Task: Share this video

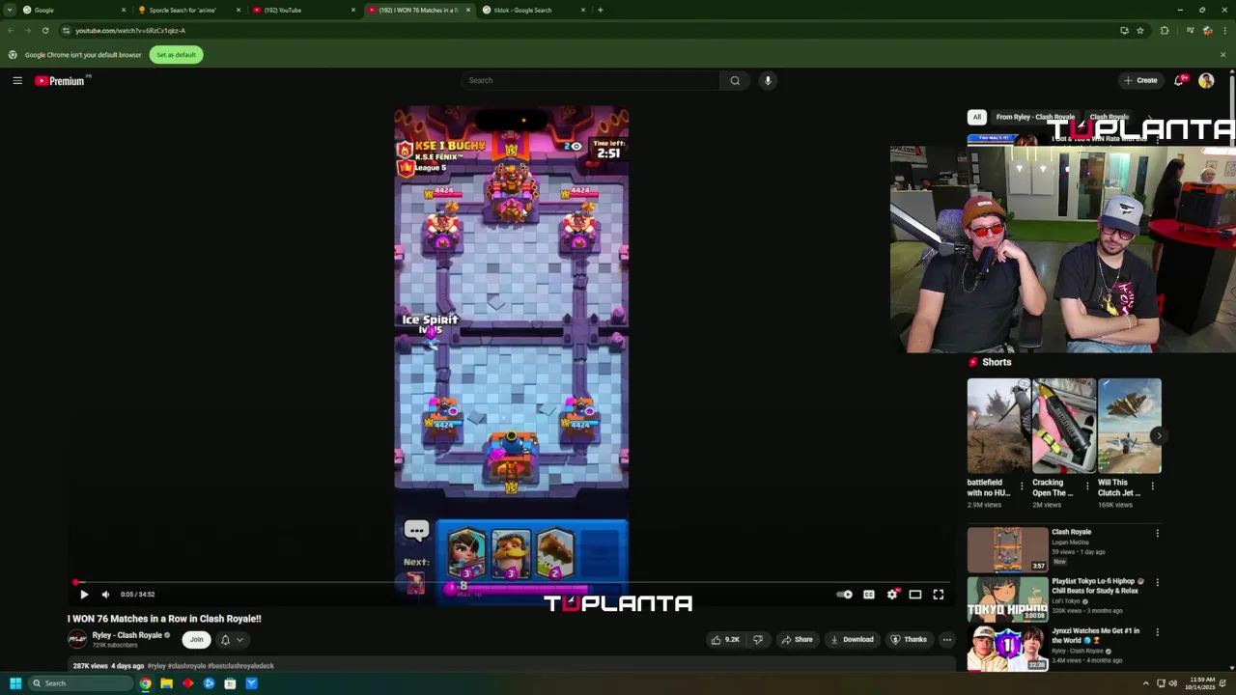Action: (x=797, y=639)
